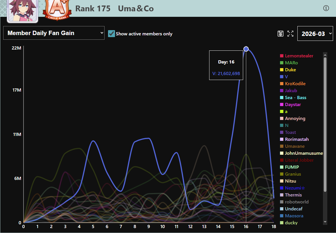This screenshot has width=336, height=233.
Task: Click the lime swatch for member a
Action: click(282, 112)
